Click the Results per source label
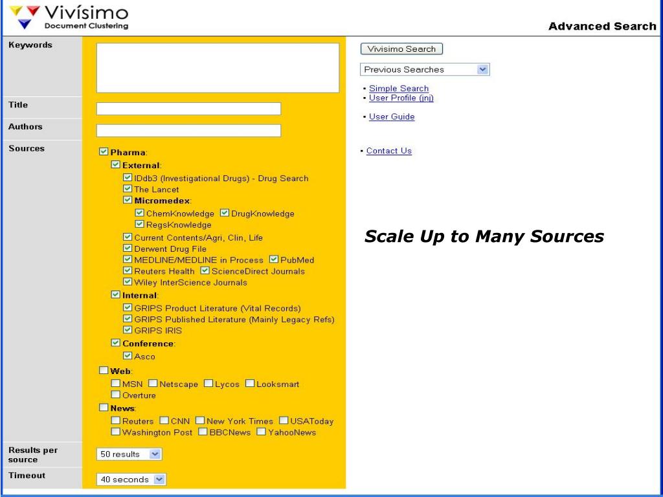663x497 pixels. click(x=32, y=455)
